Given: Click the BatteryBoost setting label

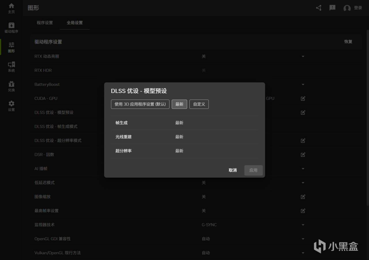Looking at the screenshot, I should click(47, 85).
